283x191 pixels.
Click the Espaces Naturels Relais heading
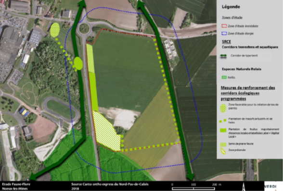click(242, 69)
